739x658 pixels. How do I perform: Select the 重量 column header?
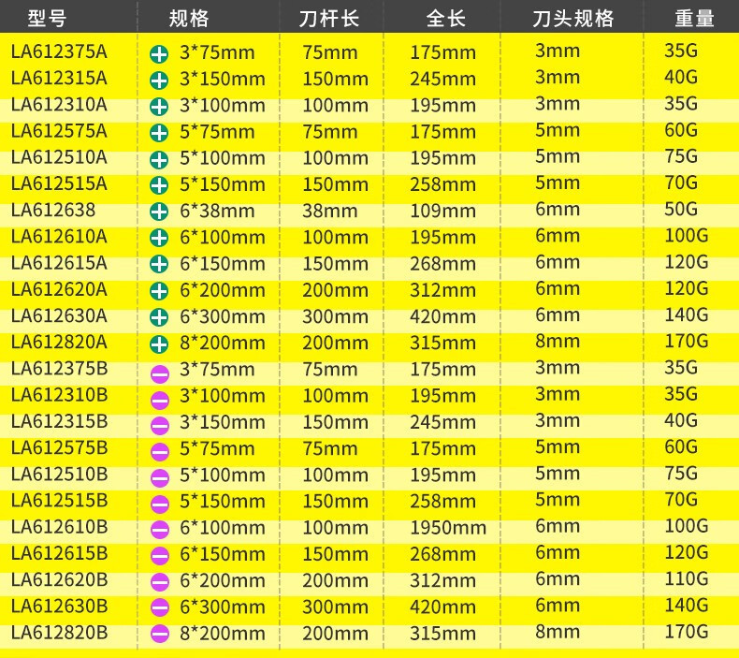[693, 17]
